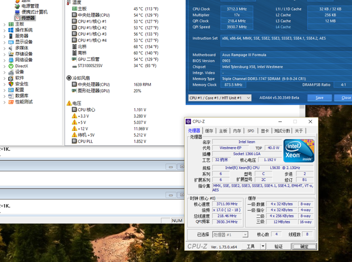Viewport: 352px width, 262px height.
Task: Click the NUM status bar indicator
Action: coord(177,221)
